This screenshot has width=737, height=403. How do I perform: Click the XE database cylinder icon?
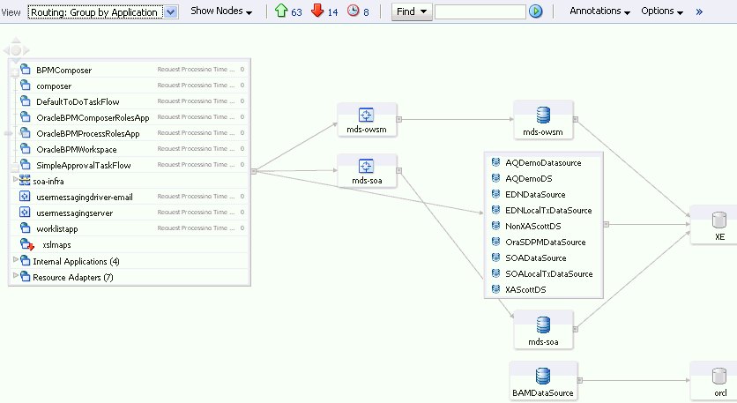click(719, 220)
